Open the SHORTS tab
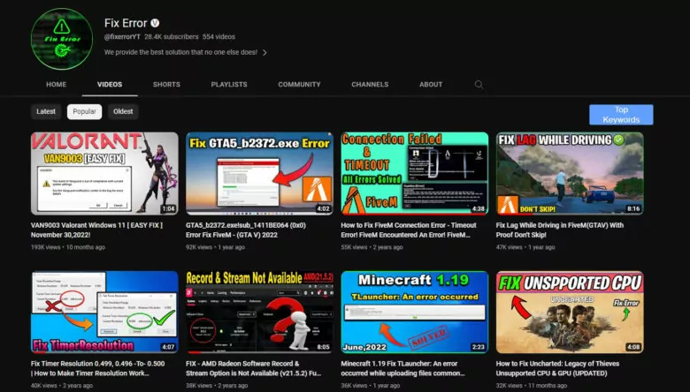The height and width of the screenshot is (392, 690). pos(166,84)
